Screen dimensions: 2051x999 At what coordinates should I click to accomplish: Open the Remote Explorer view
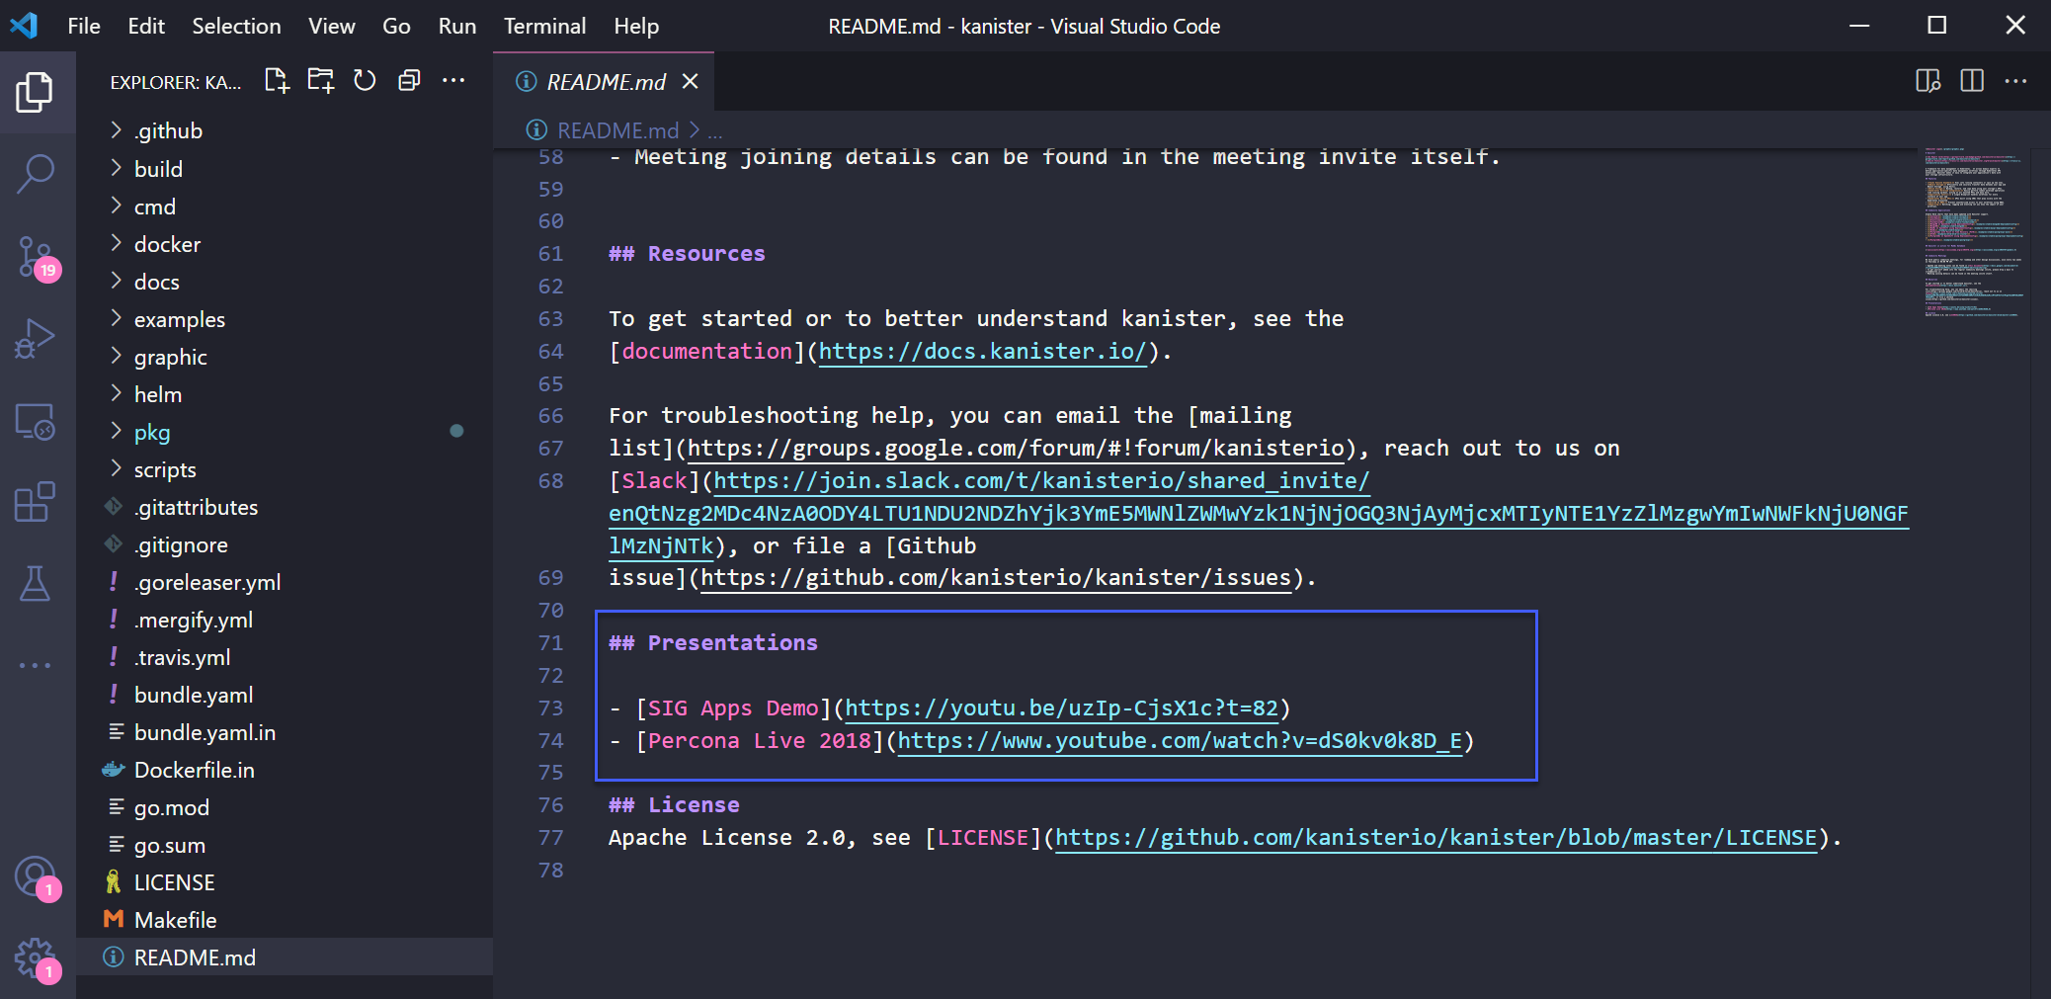coord(36,421)
